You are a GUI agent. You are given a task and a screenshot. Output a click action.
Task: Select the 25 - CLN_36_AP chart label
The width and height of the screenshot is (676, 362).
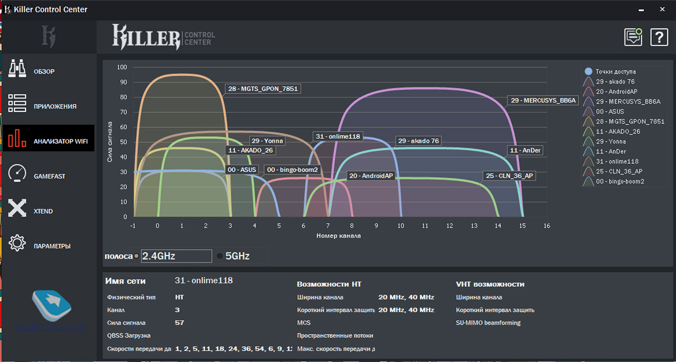pyautogui.click(x=509, y=176)
